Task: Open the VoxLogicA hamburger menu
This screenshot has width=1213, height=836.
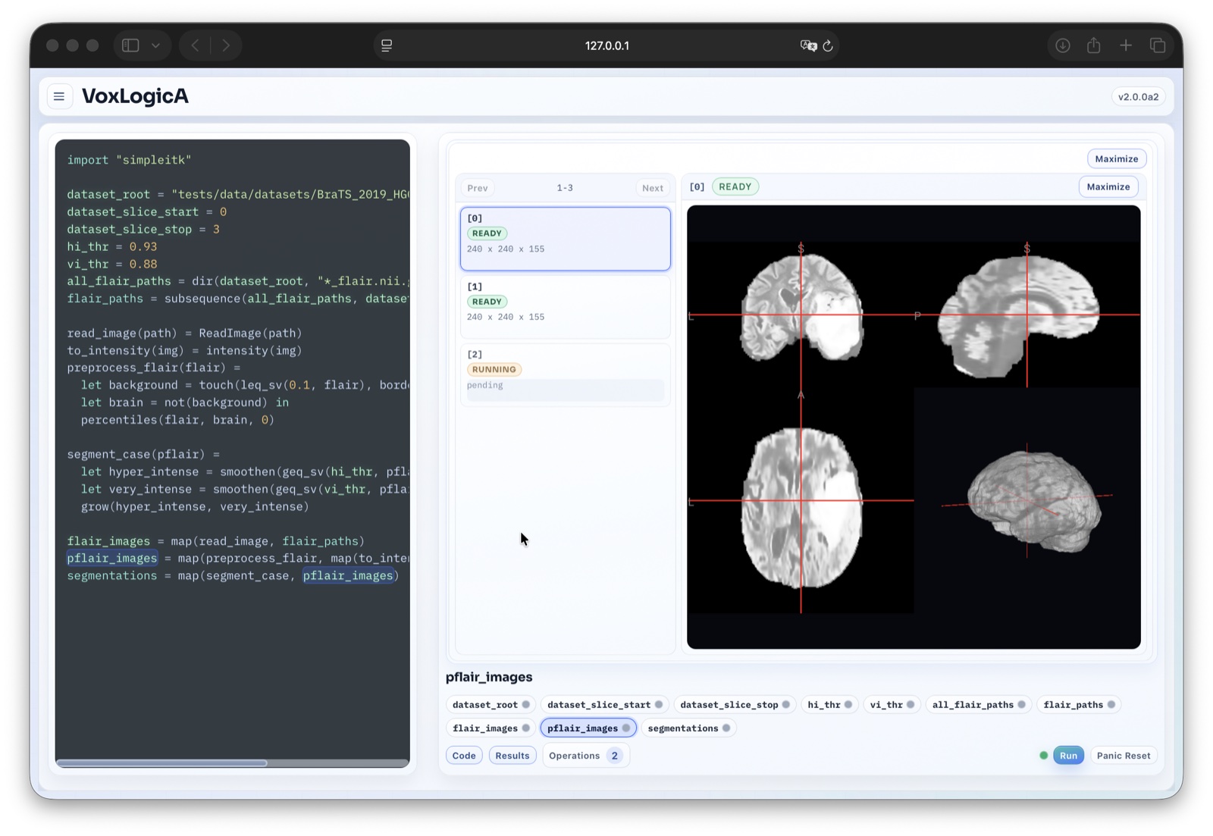Action: pyautogui.click(x=59, y=96)
